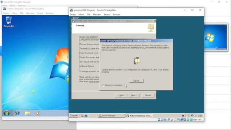Screen dimensions: 231x130
Task: Click Cancel button in the Summary wizard
Action: pyautogui.click(x=148, y=95)
